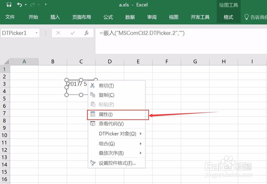Click the Copy pages icon in menu
Viewport: 267px width, 184px height.
tap(92, 95)
